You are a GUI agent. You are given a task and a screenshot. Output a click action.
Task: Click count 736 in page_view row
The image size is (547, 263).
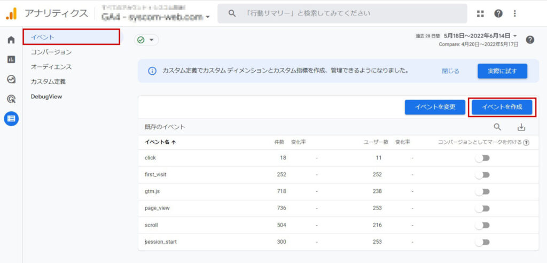[282, 208]
